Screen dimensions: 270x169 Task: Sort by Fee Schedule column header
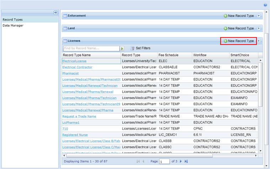(169, 55)
